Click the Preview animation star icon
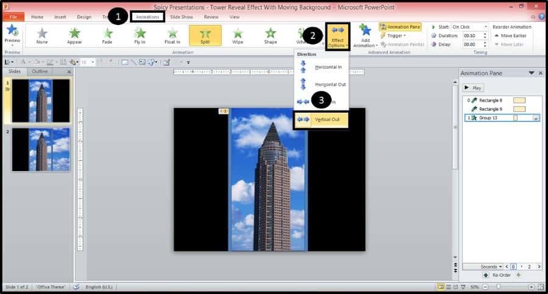 point(12,31)
